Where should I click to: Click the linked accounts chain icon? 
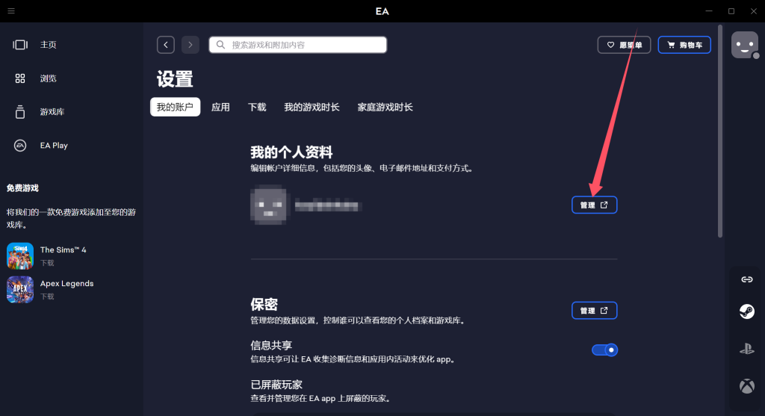(747, 279)
